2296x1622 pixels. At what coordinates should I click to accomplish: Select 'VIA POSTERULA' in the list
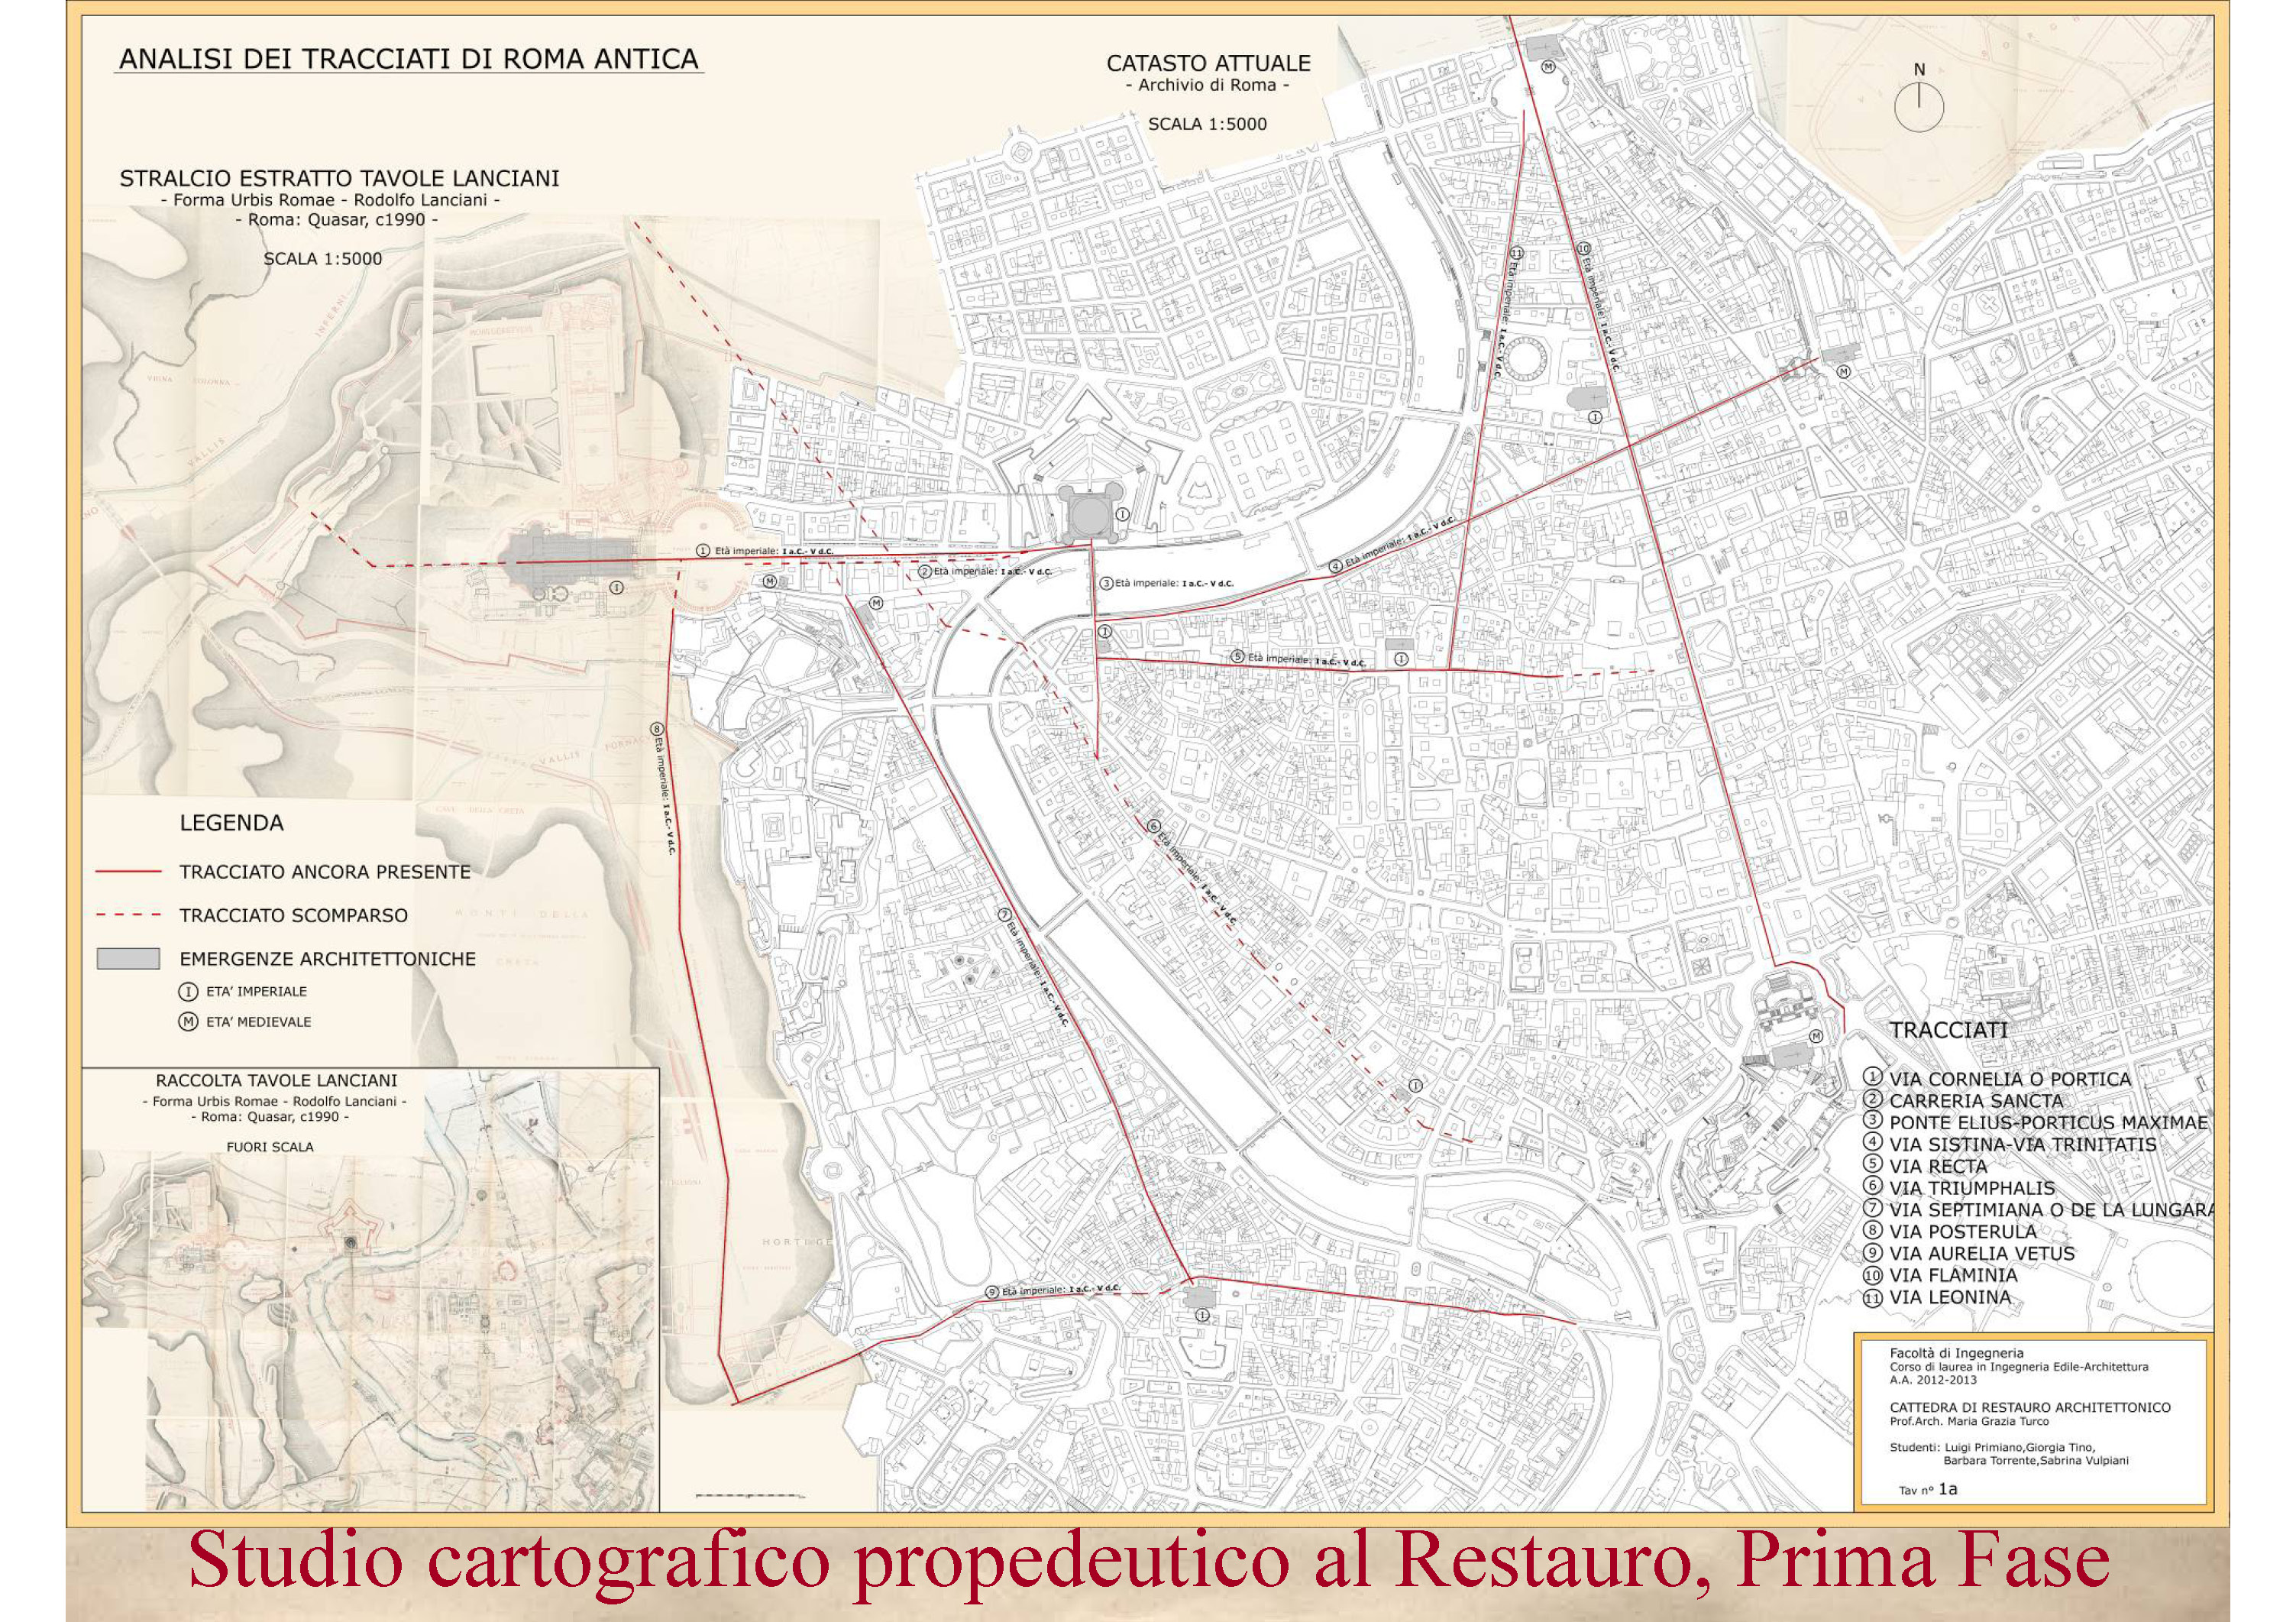pyautogui.click(x=1963, y=1232)
